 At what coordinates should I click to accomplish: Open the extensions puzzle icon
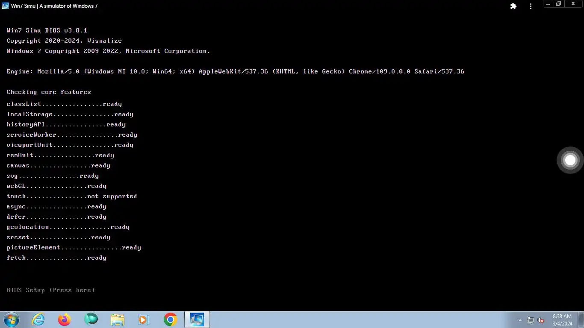(513, 6)
